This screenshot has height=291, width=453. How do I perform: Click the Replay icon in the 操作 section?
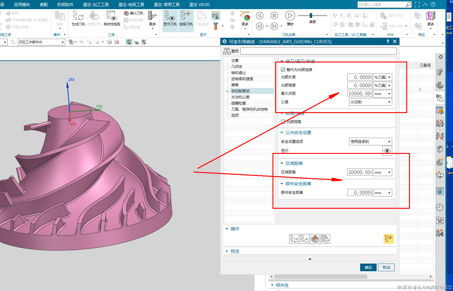click(305, 239)
